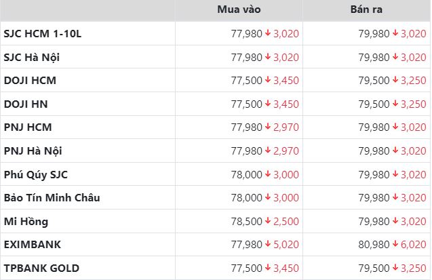432x280 pixels.
Task: Click EXIMBANK sell price 80,980
Action: click(374, 245)
